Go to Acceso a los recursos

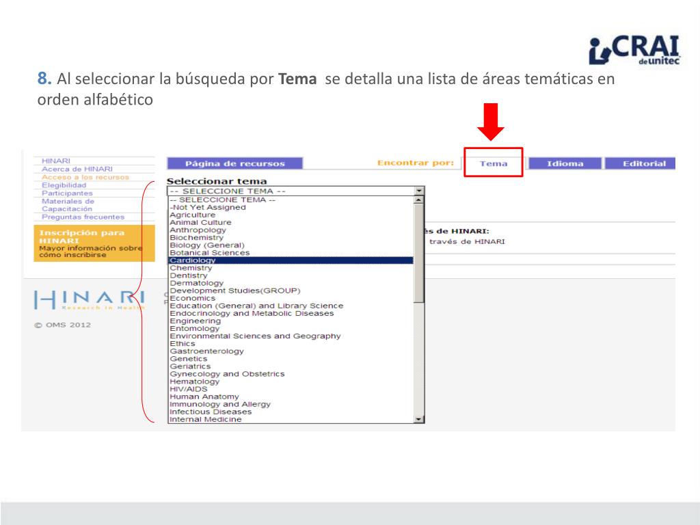pyautogui.click(x=85, y=177)
